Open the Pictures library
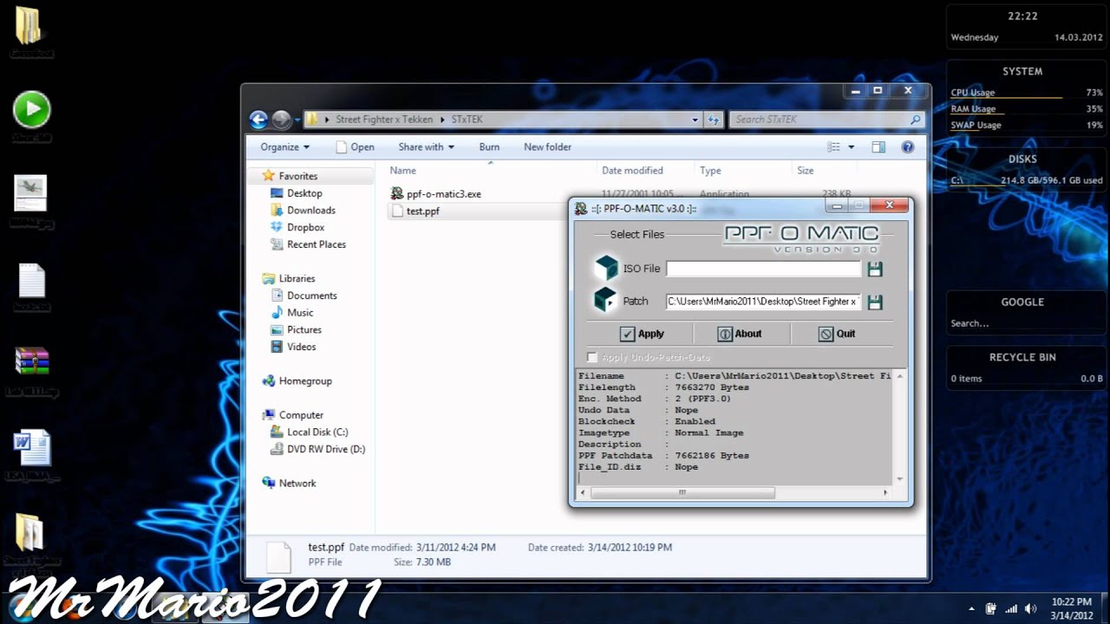1110x624 pixels. (x=304, y=329)
